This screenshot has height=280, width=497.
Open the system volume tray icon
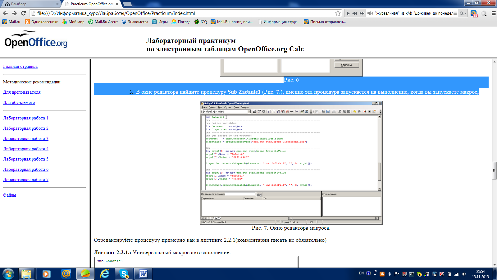tap(464, 274)
